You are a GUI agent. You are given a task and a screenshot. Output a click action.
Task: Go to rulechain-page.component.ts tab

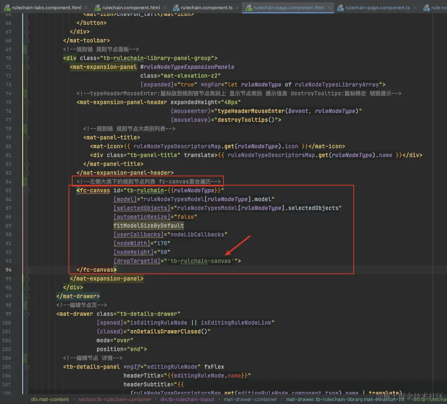click(x=377, y=8)
